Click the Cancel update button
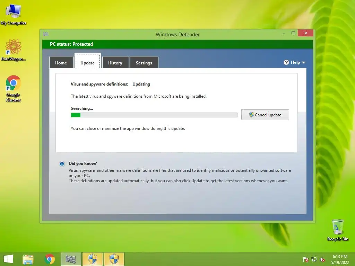The image size is (355, 266). 265,115
